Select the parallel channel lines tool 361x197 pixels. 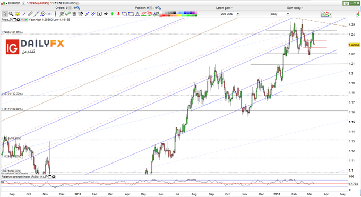coord(42,14)
